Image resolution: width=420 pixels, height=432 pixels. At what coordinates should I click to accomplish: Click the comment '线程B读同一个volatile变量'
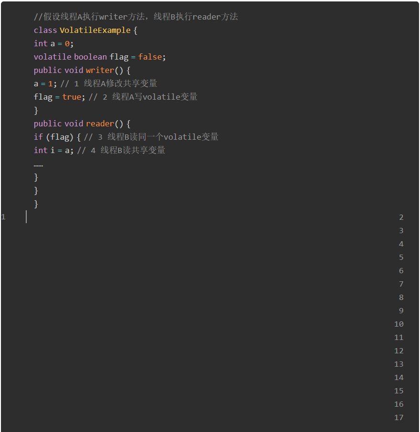click(163, 137)
